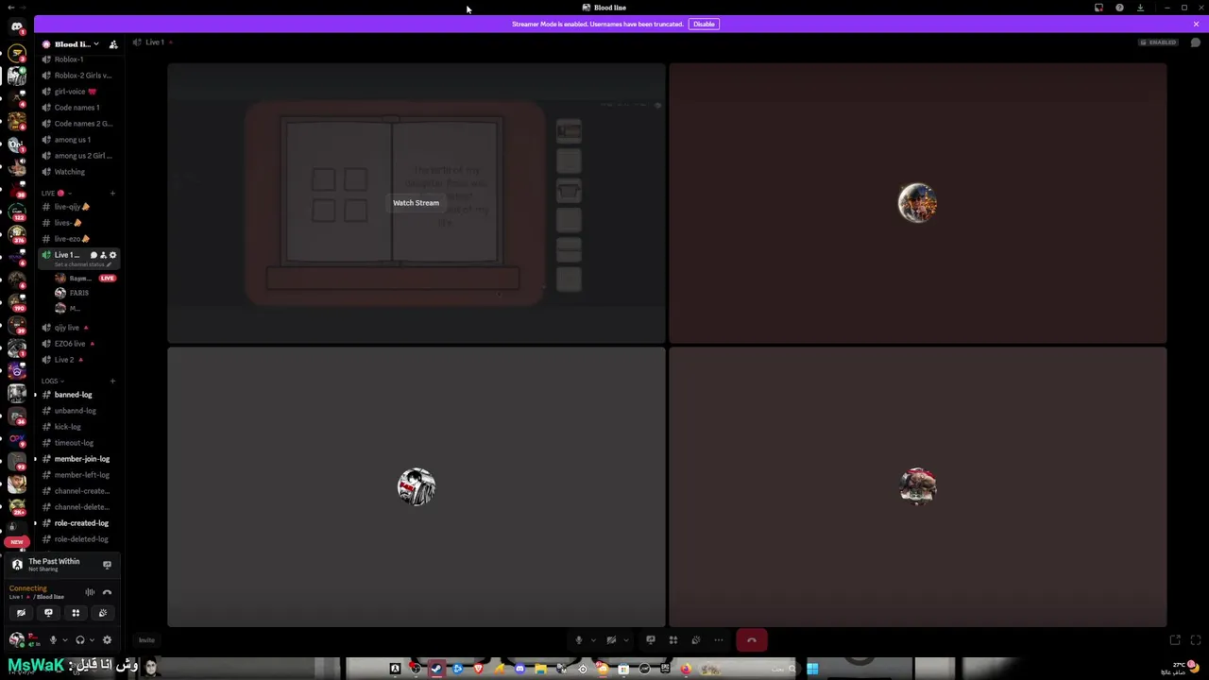Open Firefox from the taskbar
This screenshot has height=680, width=1209.
686,670
